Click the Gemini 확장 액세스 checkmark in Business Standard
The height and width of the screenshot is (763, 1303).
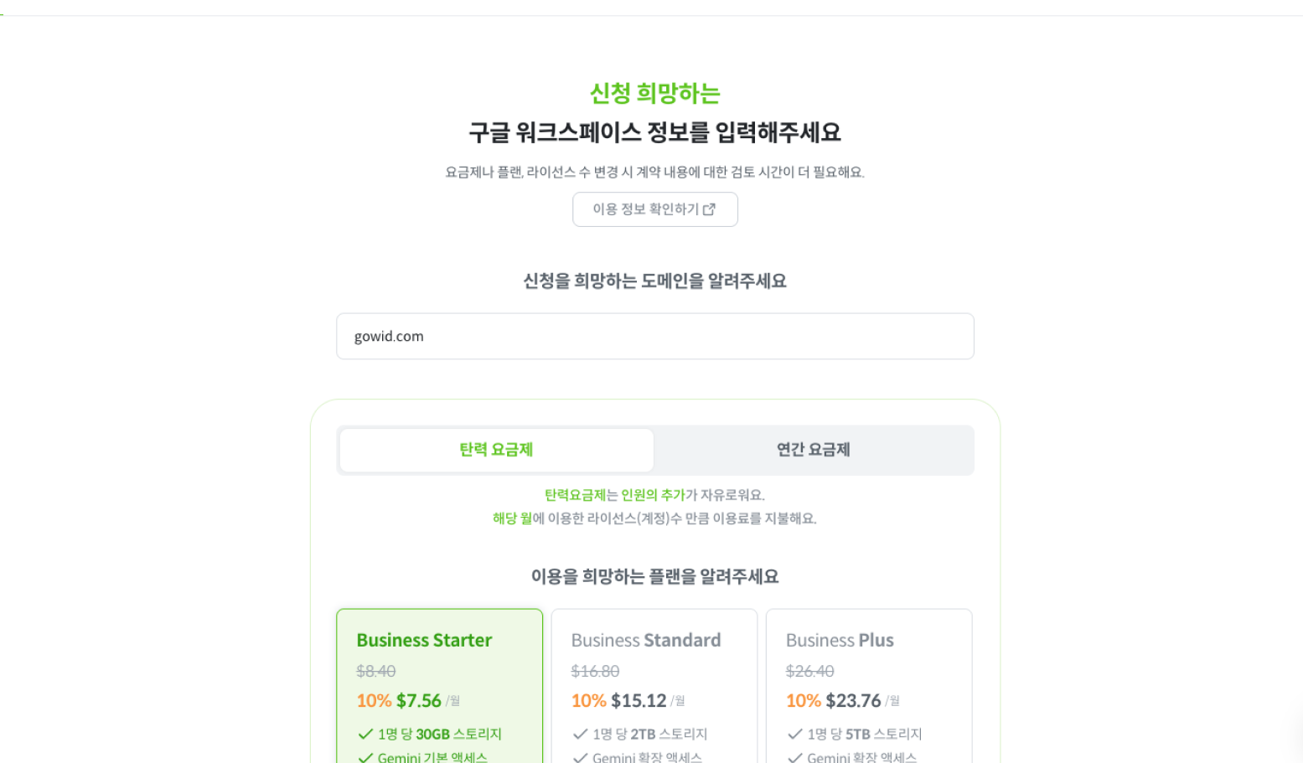pos(580,757)
